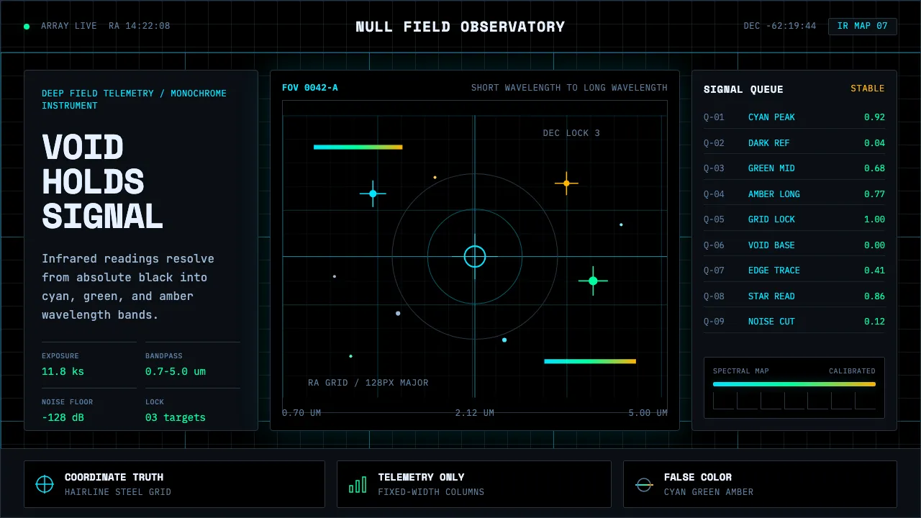The height and width of the screenshot is (518, 921).
Task: Select queue row Q-03 GREEN MID
Action: pos(794,168)
